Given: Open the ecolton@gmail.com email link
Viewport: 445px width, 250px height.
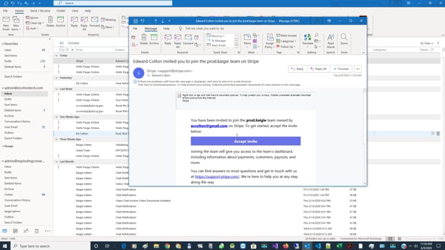Looking at the screenshot, I should point(209,126).
